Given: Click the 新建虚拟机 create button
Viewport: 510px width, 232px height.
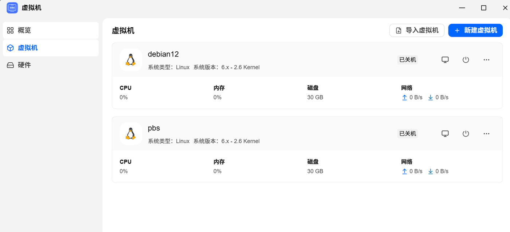Looking at the screenshot, I should tap(475, 30).
